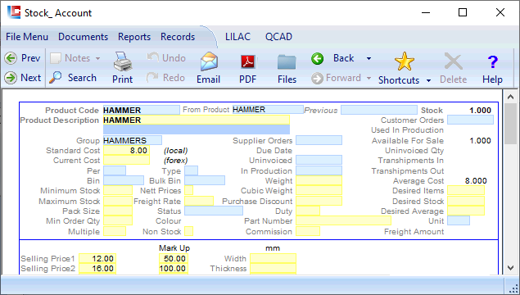Click the Standard Cost field
Image resolution: width=520 pixels, height=295 pixels.
(126, 150)
